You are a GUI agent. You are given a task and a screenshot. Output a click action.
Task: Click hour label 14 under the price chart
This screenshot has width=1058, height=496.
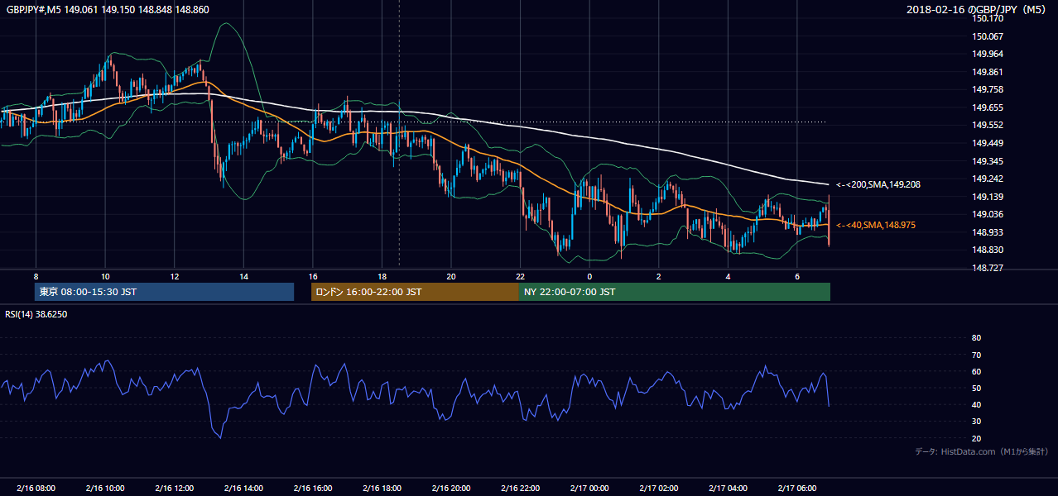click(243, 276)
